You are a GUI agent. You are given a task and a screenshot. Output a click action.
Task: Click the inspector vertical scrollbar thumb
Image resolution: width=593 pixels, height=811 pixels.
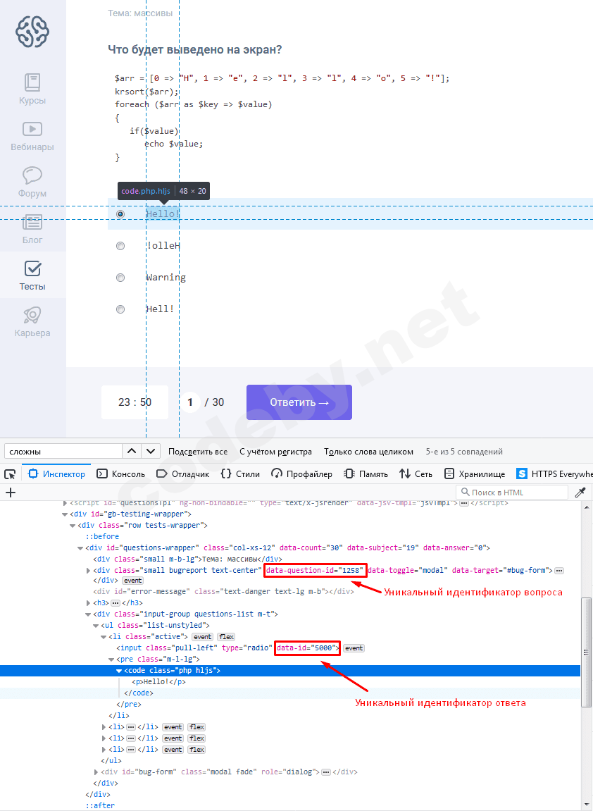pyautogui.click(x=585, y=652)
